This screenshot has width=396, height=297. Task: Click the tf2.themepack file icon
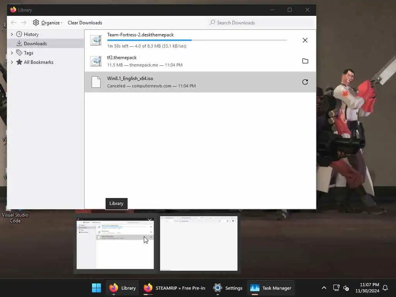(96, 61)
